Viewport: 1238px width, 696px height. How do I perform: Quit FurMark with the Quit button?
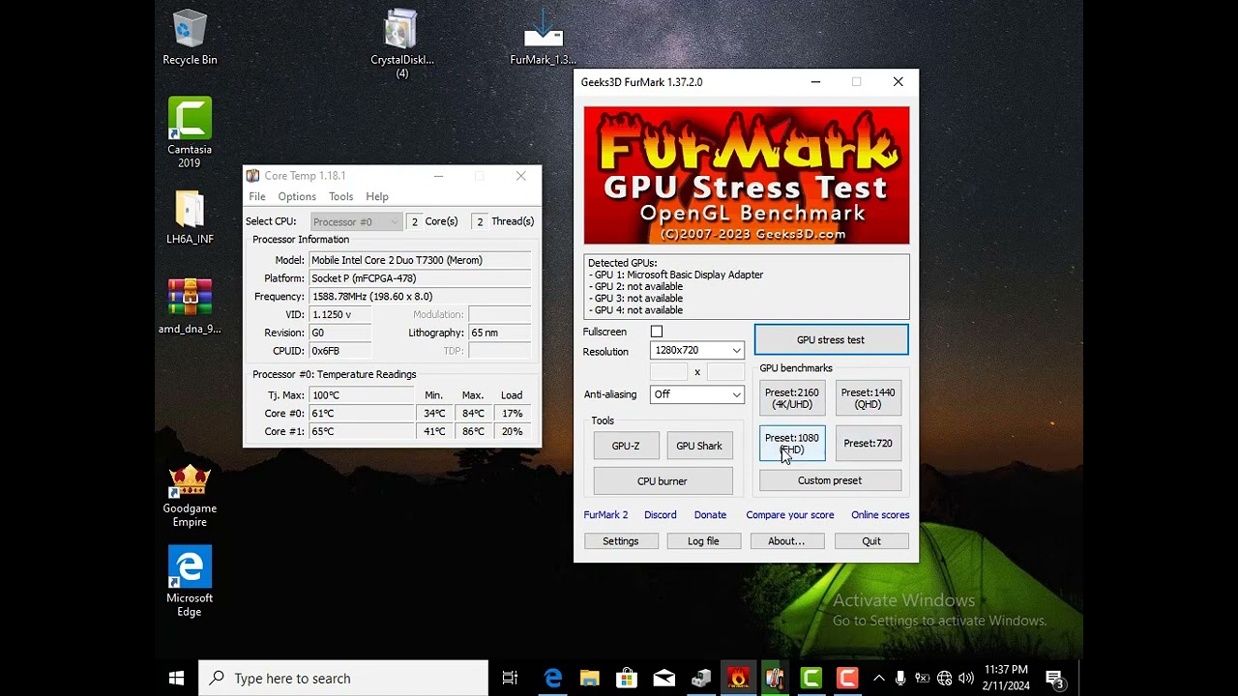coord(871,541)
